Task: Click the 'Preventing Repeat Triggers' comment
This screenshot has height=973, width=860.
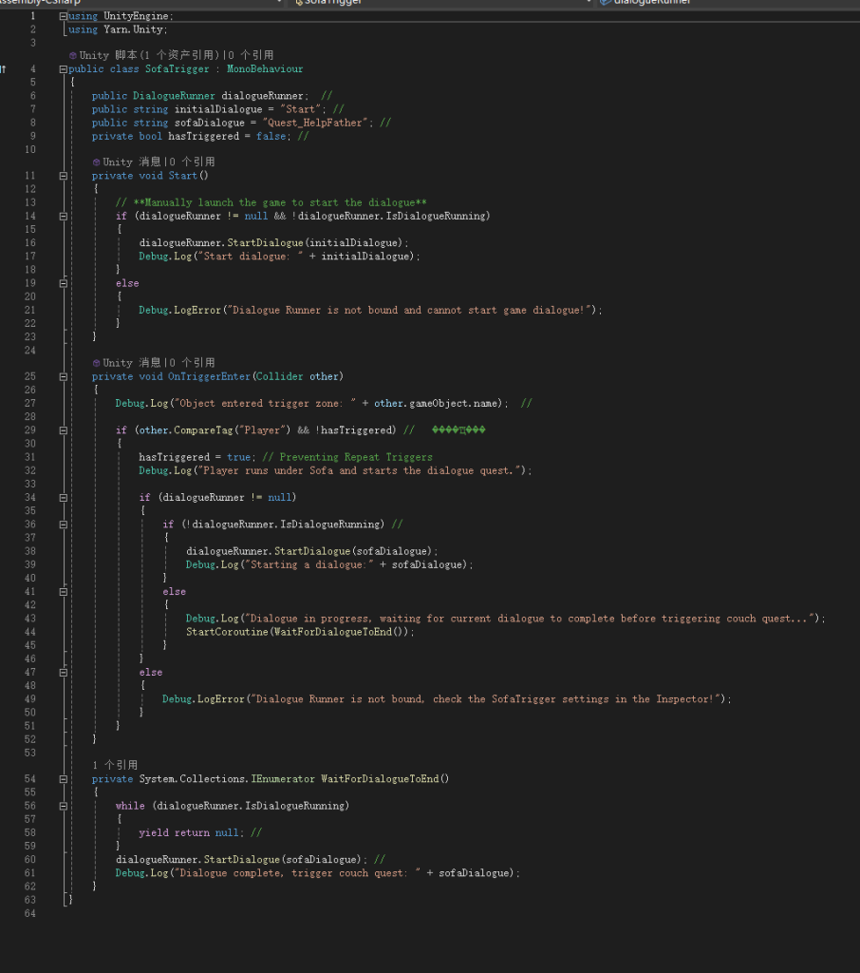Action: point(347,457)
